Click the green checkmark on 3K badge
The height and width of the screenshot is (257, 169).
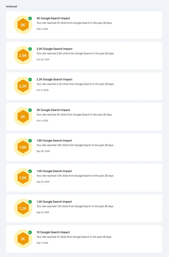(x=30, y=19)
